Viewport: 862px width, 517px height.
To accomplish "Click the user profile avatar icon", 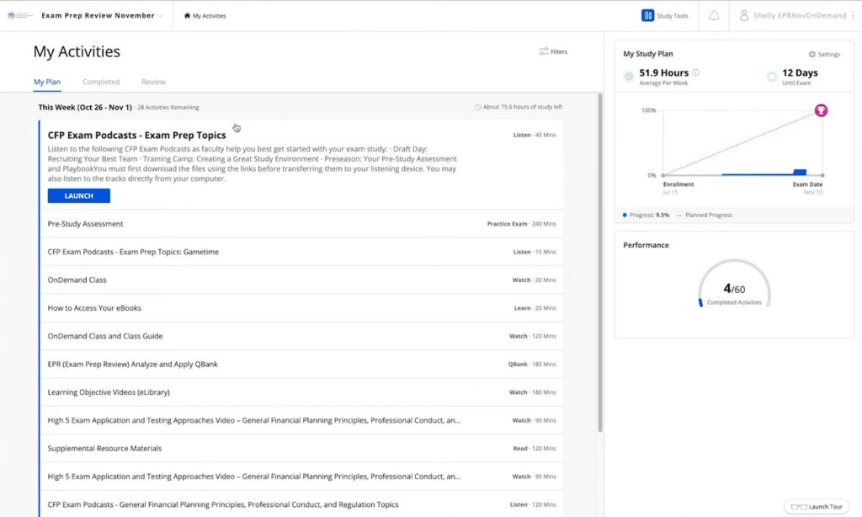I will coord(744,15).
